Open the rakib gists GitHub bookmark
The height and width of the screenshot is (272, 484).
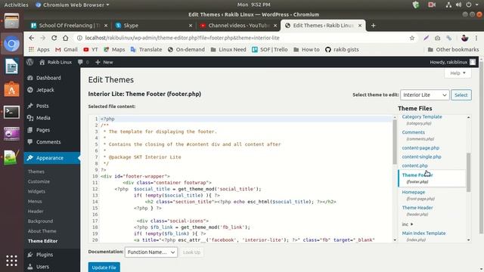pos(342,49)
